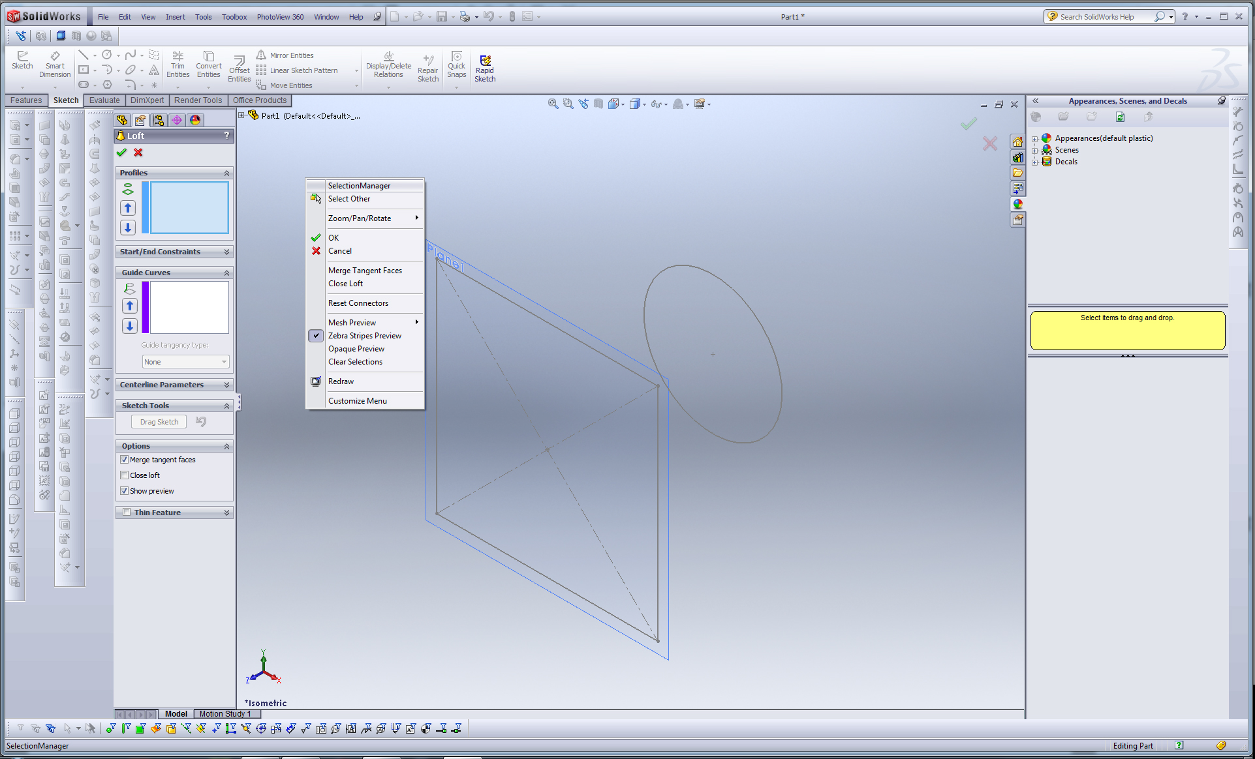Choose Mirror Entities command
Image resolution: width=1255 pixels, height=759 pixels.
pos(285,55)
